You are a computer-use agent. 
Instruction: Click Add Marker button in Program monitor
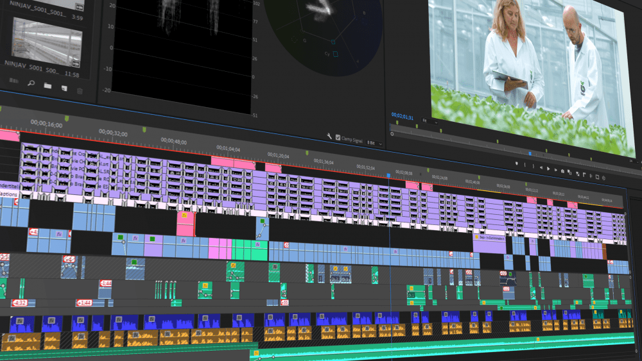(x=517, y=164)
